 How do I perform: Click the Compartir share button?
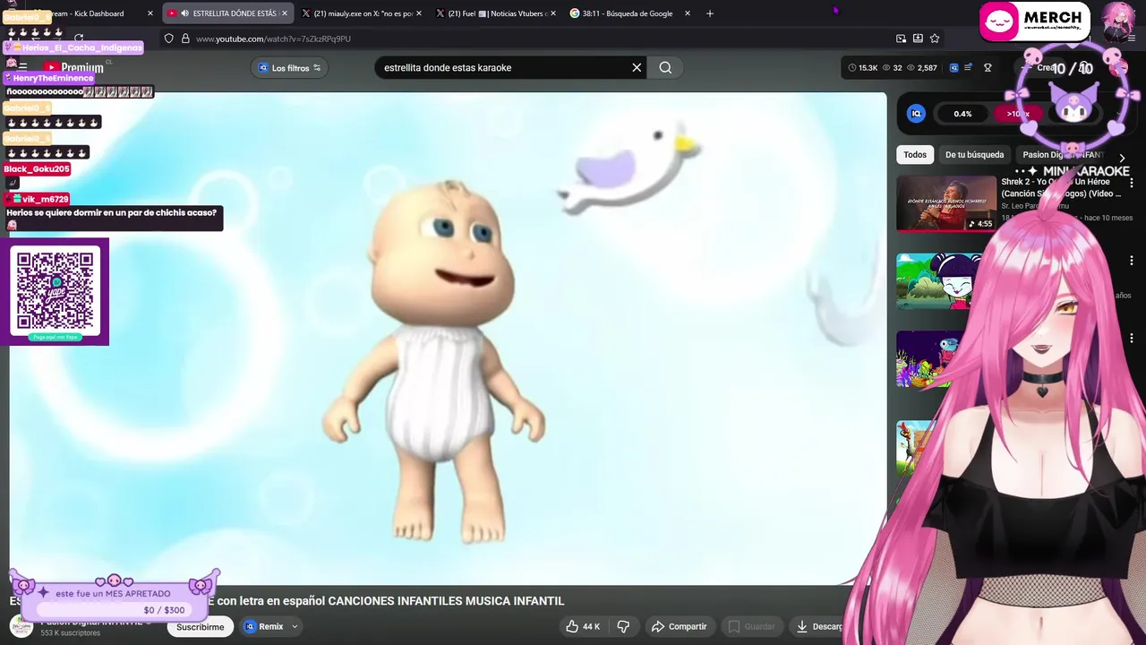[679, 626]
